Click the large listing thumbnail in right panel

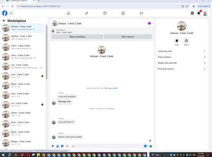(182, 26)
